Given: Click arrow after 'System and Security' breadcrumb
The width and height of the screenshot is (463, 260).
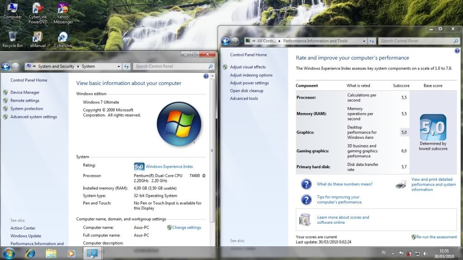Looking at the screenshot, I should [78, 66].
